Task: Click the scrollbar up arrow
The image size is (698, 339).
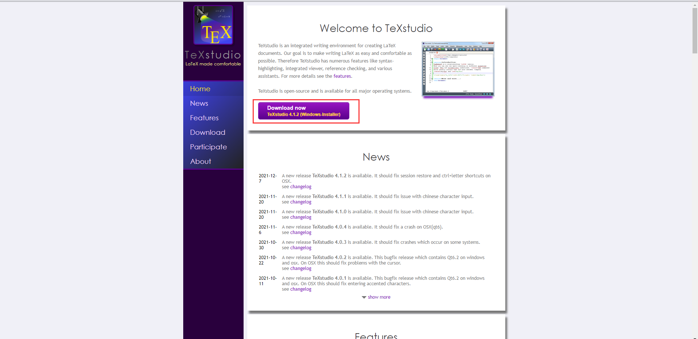Action: click(x=695, y=4)
